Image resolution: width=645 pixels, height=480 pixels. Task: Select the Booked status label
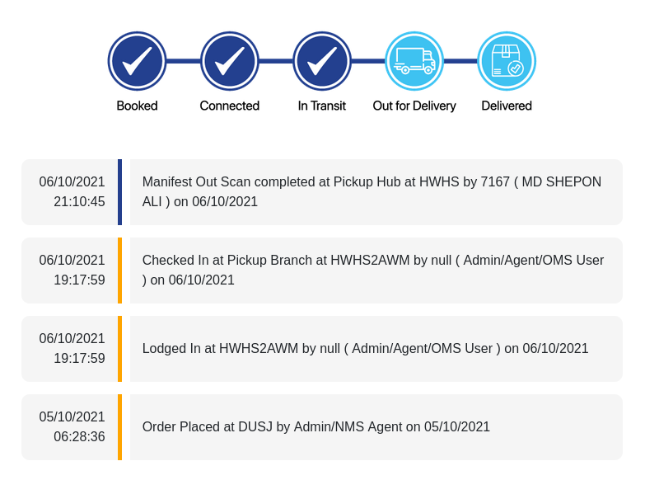point(137,106)
